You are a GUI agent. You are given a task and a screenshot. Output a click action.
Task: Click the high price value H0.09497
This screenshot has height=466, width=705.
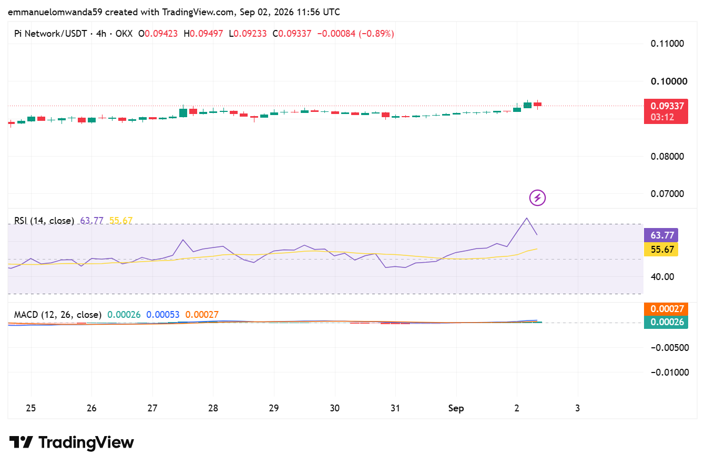tap(203, 34)
